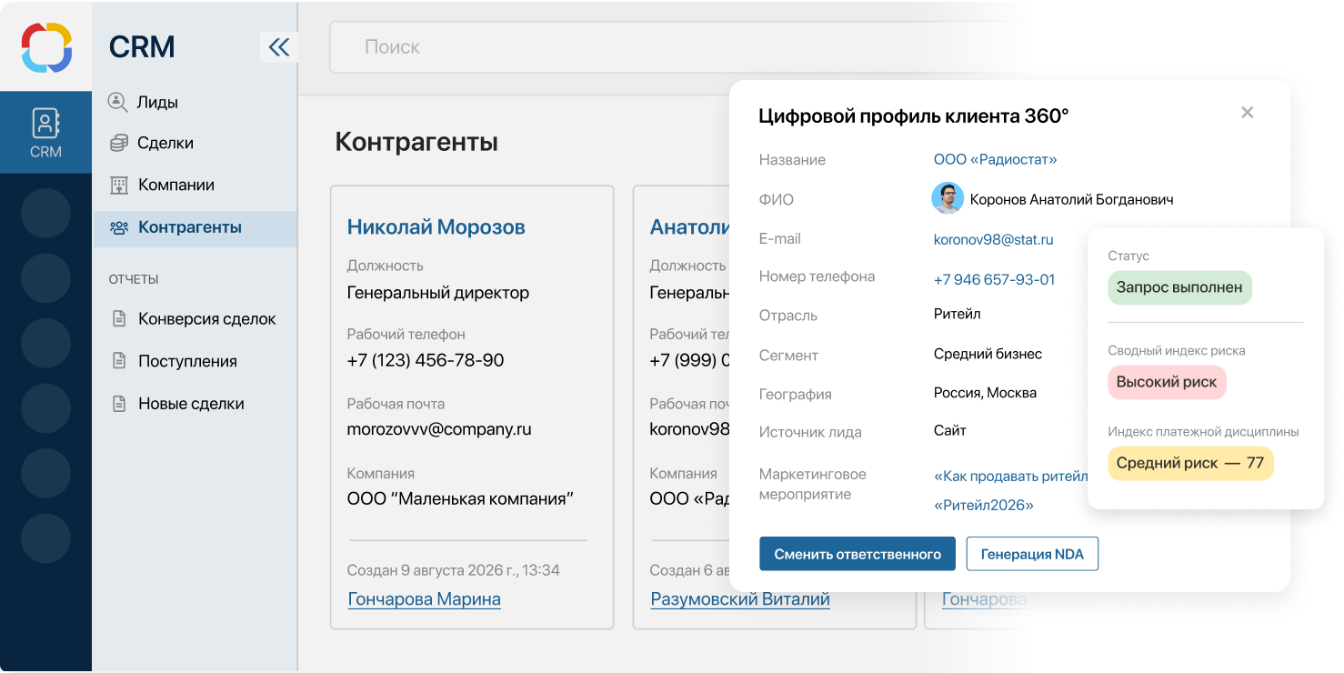The image size is (1344, 673).
Task: Click Николай Морозов's Генеральный директор position
Action: tap(438, 293)
